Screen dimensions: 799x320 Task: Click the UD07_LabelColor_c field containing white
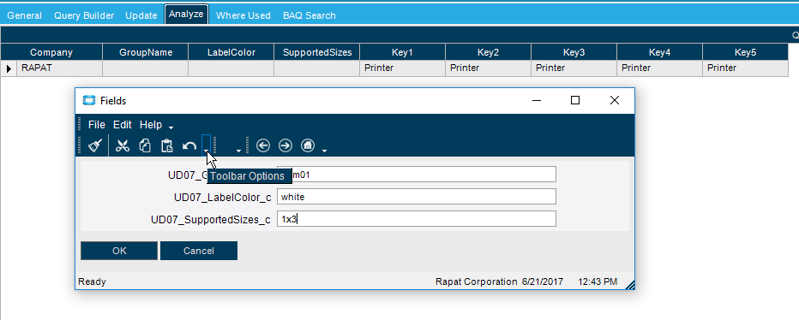pyautogui.click(x=417, y=197)
